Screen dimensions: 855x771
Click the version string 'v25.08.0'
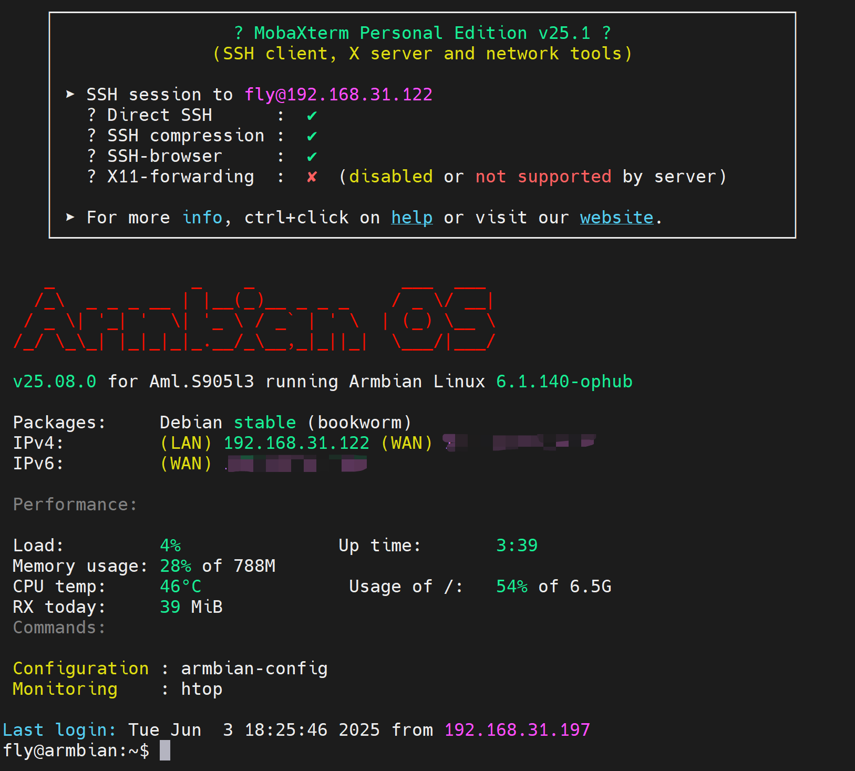point(55,382)
